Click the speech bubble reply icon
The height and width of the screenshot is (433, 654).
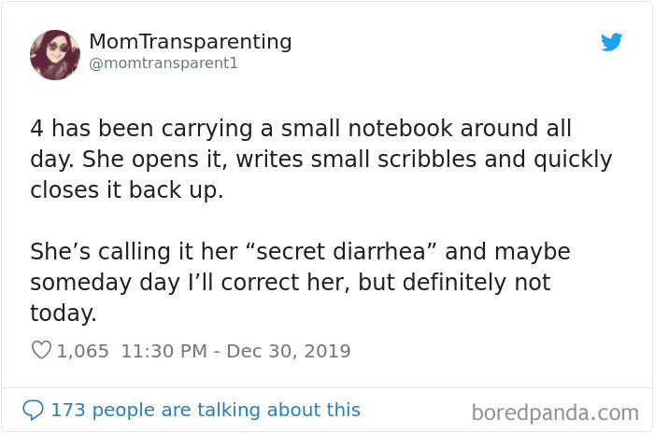pyautogui.click(x=33, y=410)
